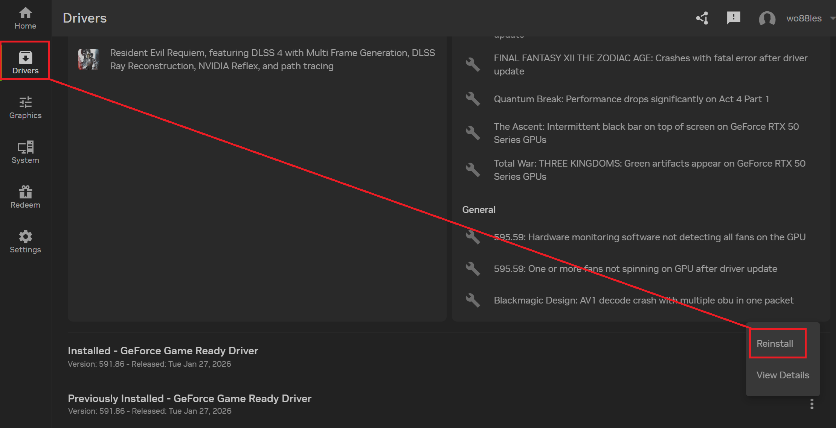Click the wrench icon beside The Ascent

click(x=473, y=133)
